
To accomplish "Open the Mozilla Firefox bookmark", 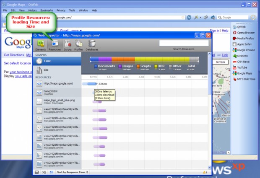I will pyautogui.click(x=243, y=39).
